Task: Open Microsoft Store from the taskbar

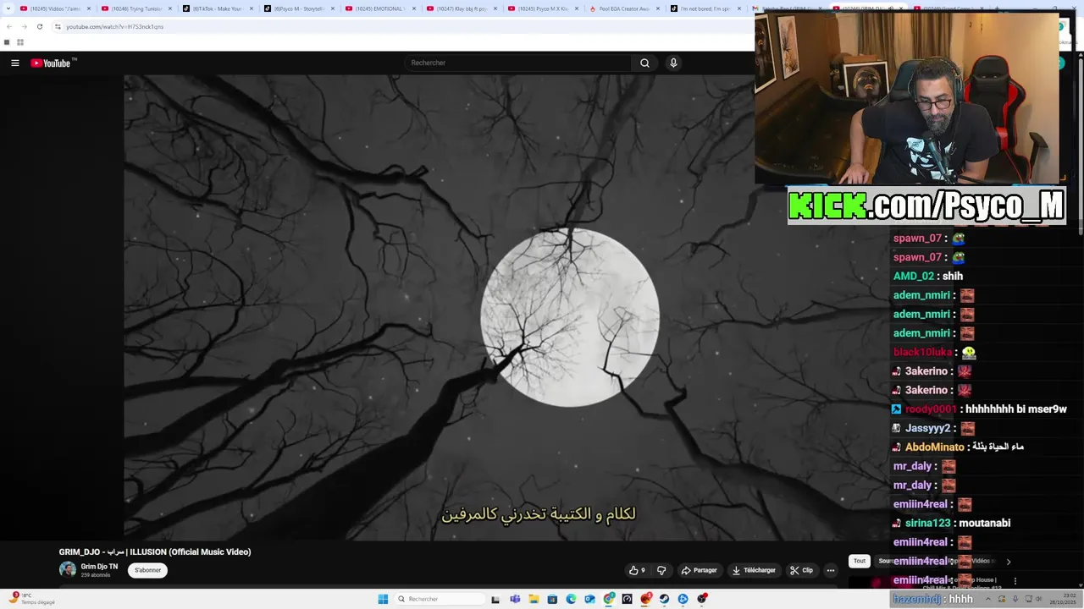Action: point(552,599)
